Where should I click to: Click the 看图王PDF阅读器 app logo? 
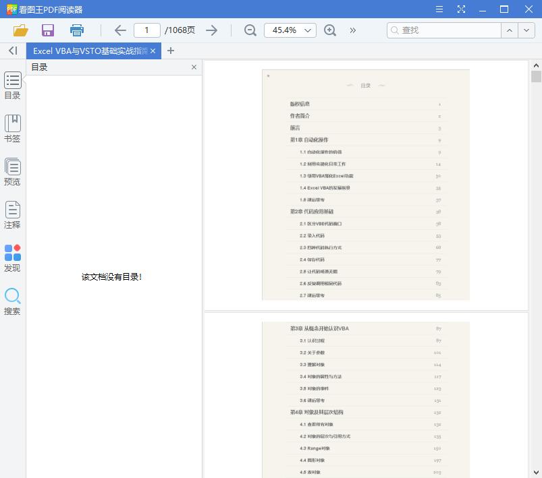[x=11, y=9]
